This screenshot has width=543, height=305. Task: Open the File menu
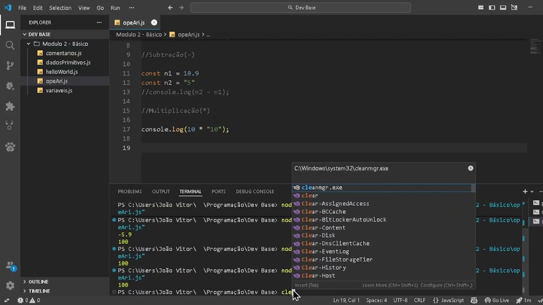22,8
